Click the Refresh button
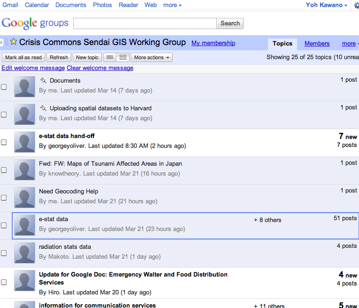Image resolution: width=359 pixels, height=308 pixels. coord(59,57)
